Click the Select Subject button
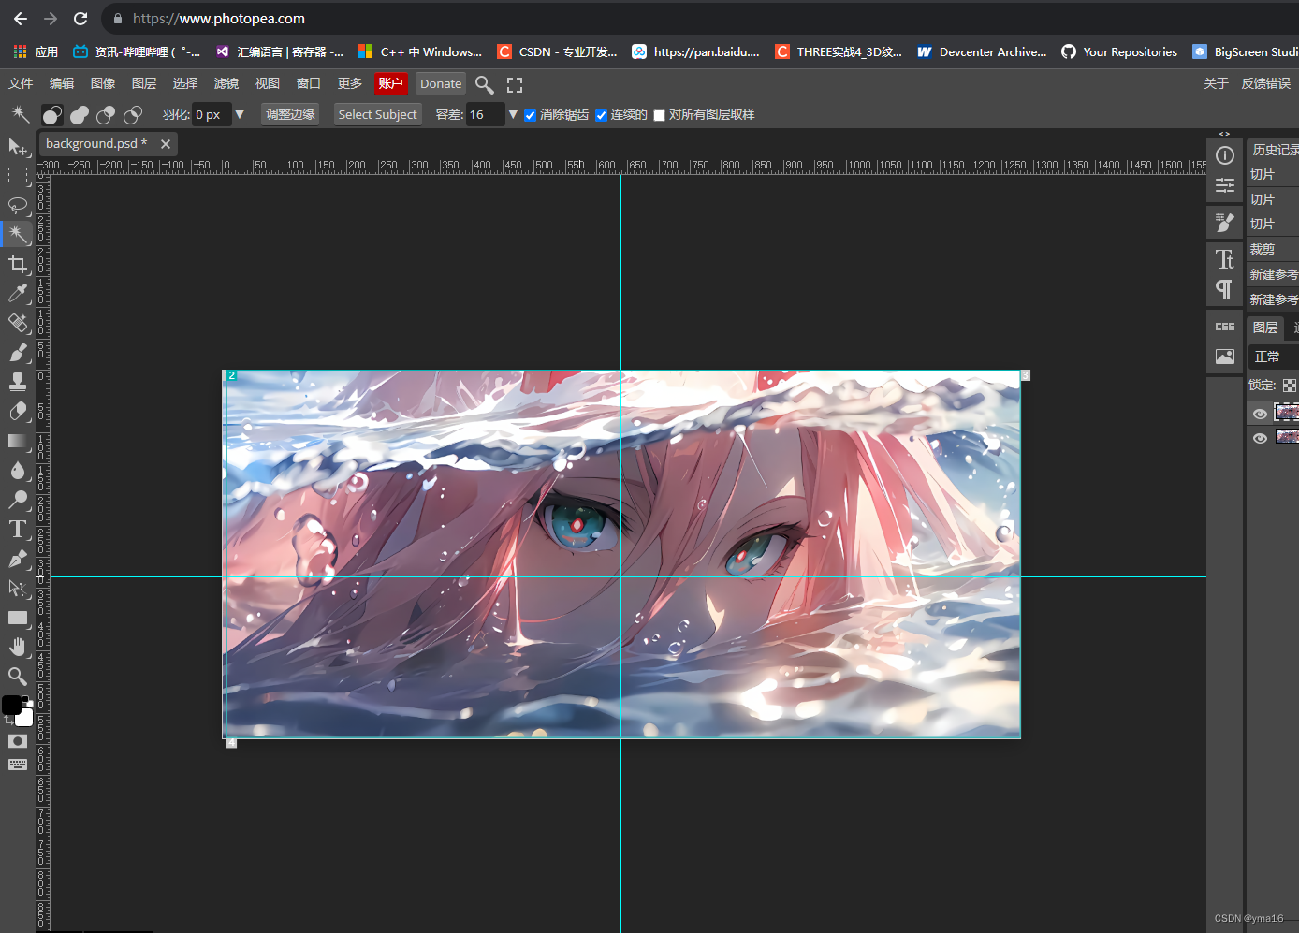The width and height of the screenshot is (1299, 933). point(377,114)
